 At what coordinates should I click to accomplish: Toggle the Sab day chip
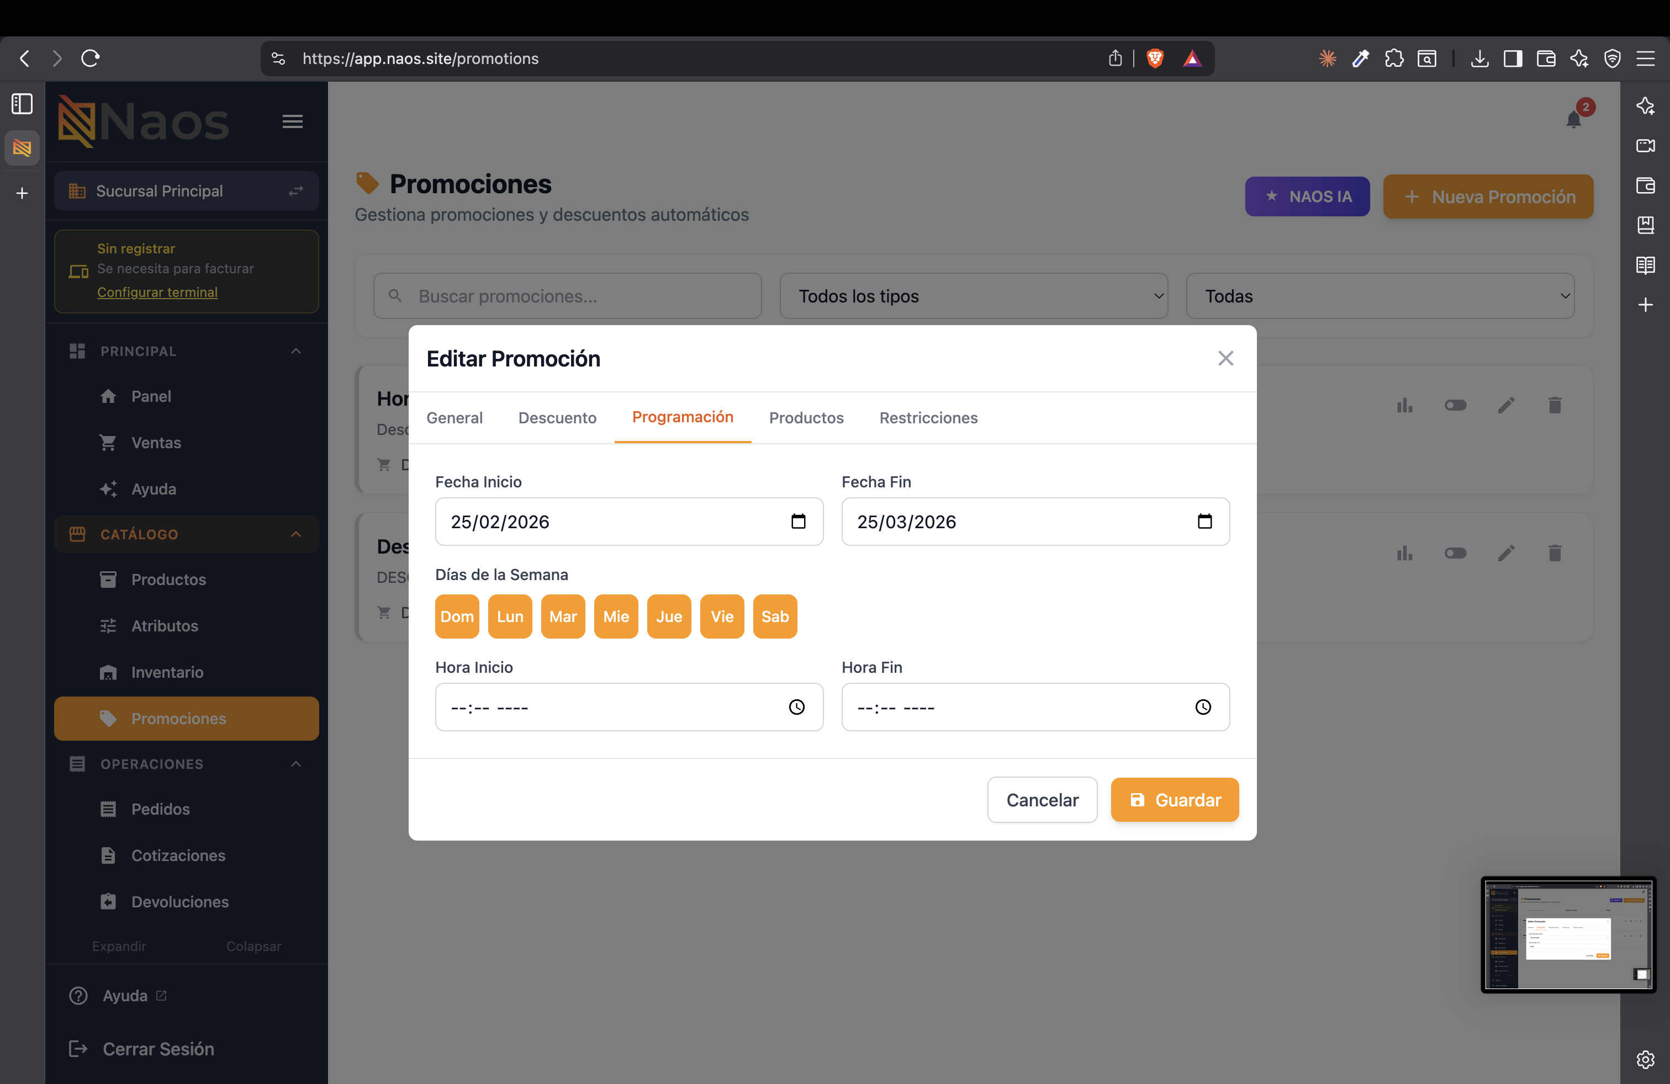coord(775,617)
